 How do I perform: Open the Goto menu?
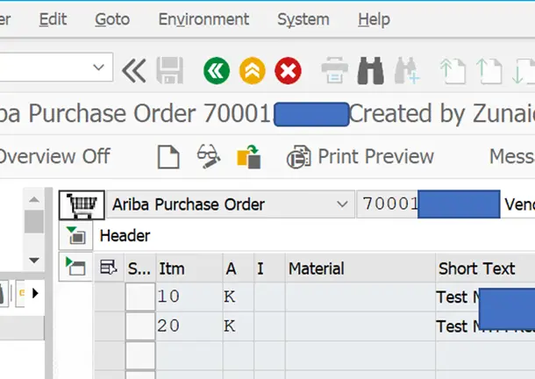112,19
